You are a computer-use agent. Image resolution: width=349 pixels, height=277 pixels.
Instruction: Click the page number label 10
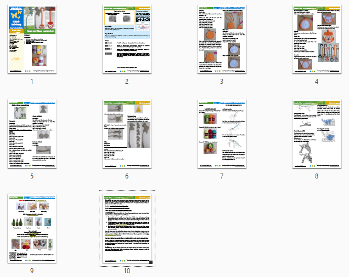127,270
